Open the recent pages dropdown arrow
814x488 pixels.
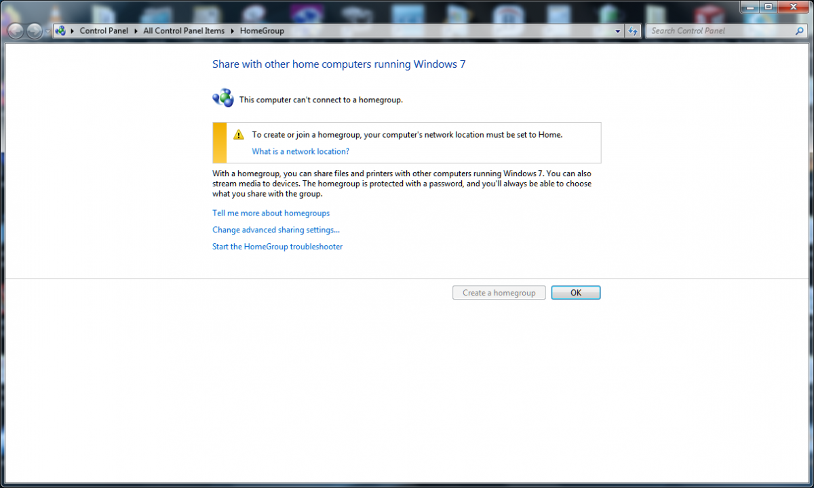(47, 31)
